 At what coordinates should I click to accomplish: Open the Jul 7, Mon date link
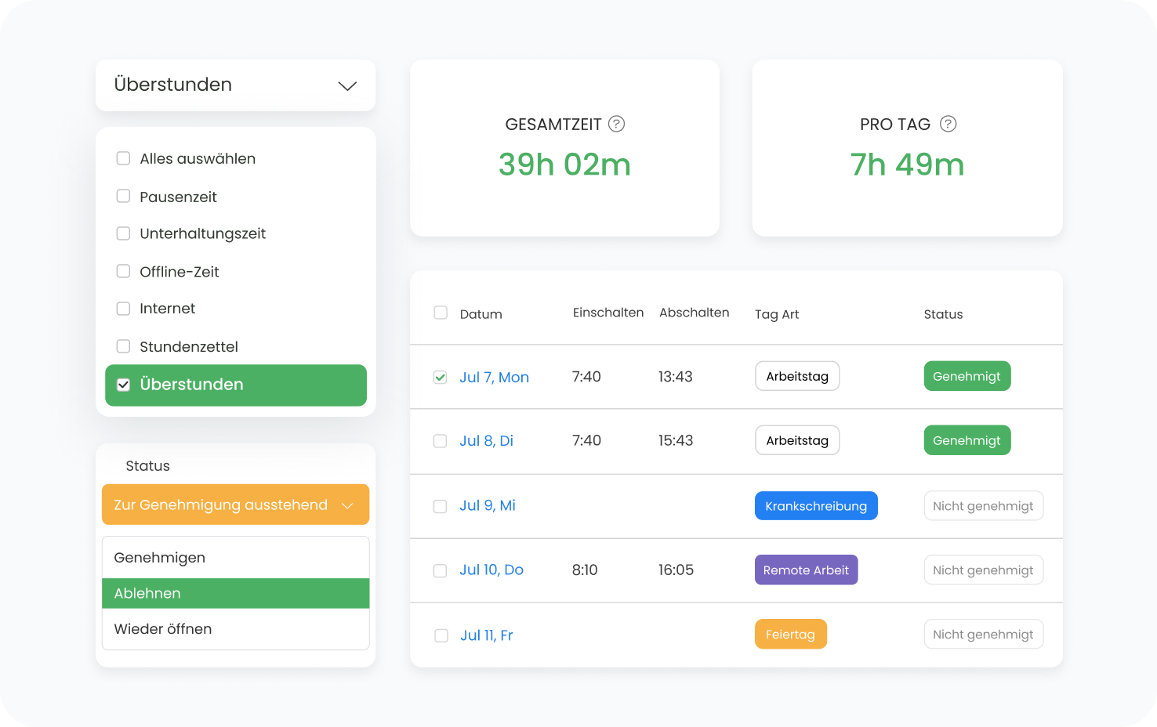(x=494, y=378)
